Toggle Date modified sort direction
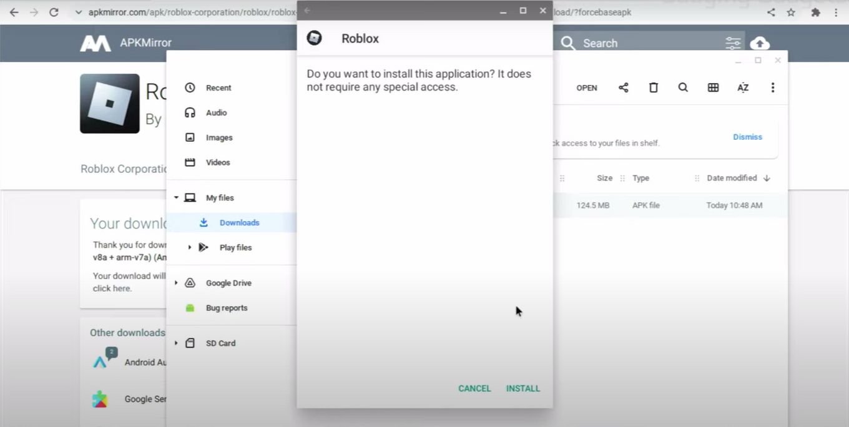849x427 pixels. click(x=766, y=178)
